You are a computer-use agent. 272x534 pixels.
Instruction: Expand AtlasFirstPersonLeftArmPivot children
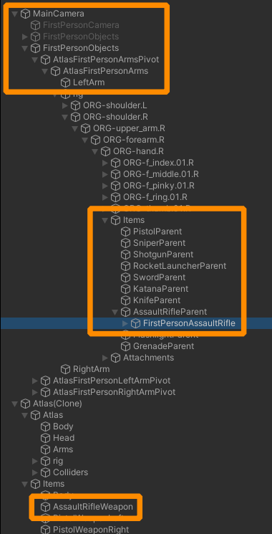34,381
